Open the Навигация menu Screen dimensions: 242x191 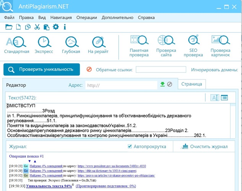click(61, 18)
